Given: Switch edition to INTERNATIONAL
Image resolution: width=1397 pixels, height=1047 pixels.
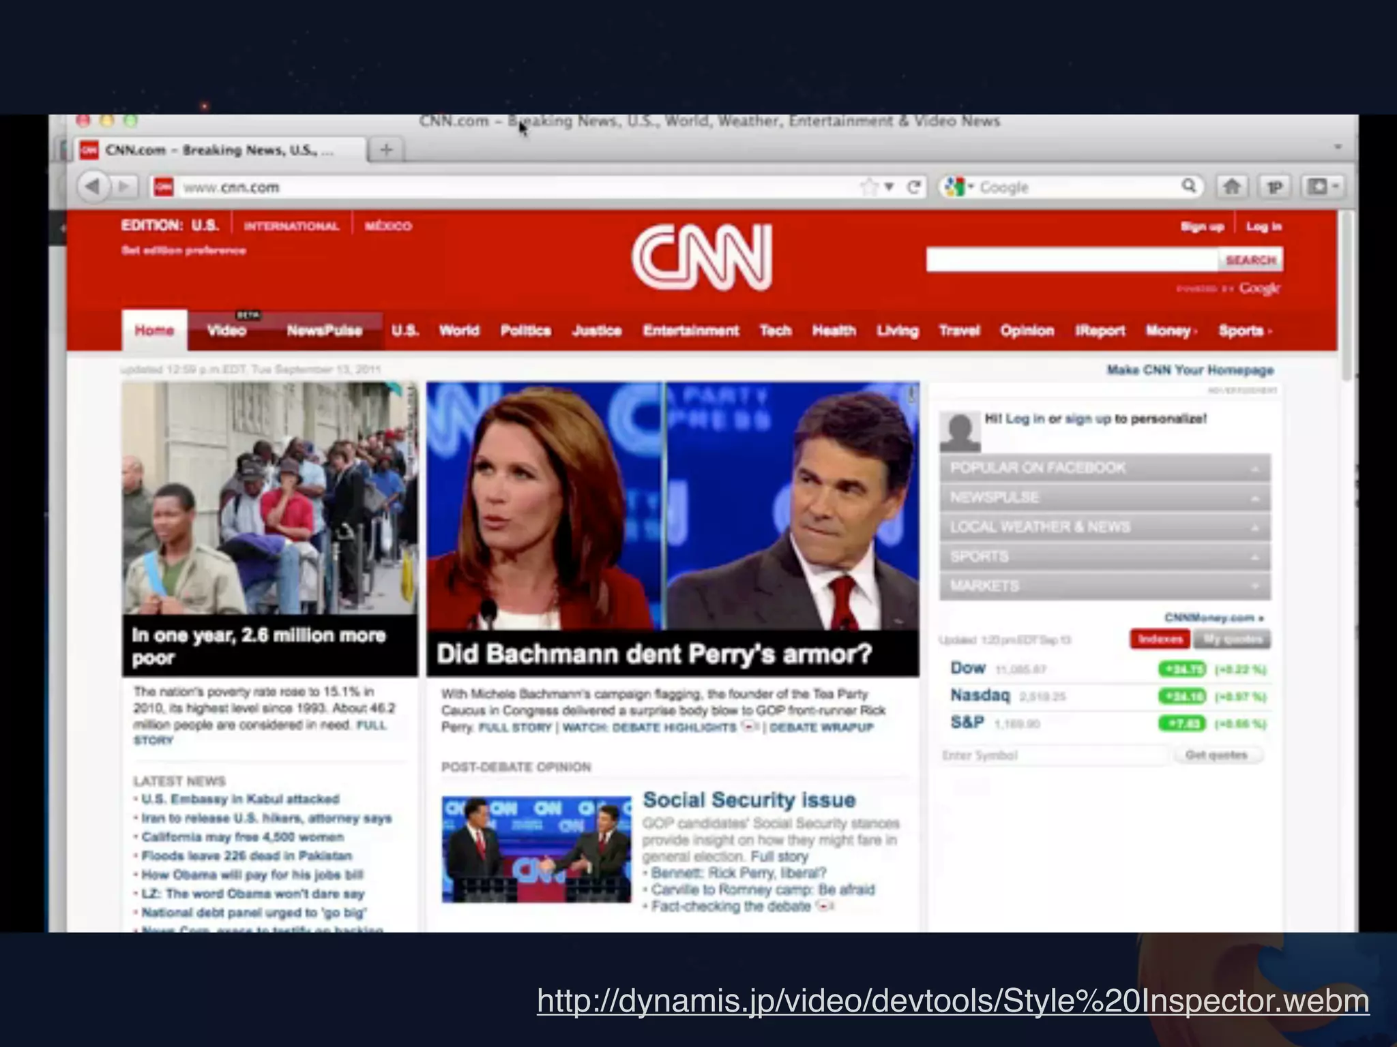Looking at the screenshot, I should click(291, 226).
